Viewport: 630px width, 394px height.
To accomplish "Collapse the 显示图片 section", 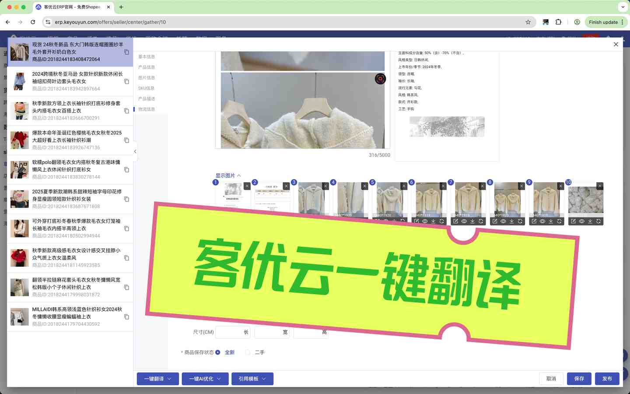I will point(228,176).
